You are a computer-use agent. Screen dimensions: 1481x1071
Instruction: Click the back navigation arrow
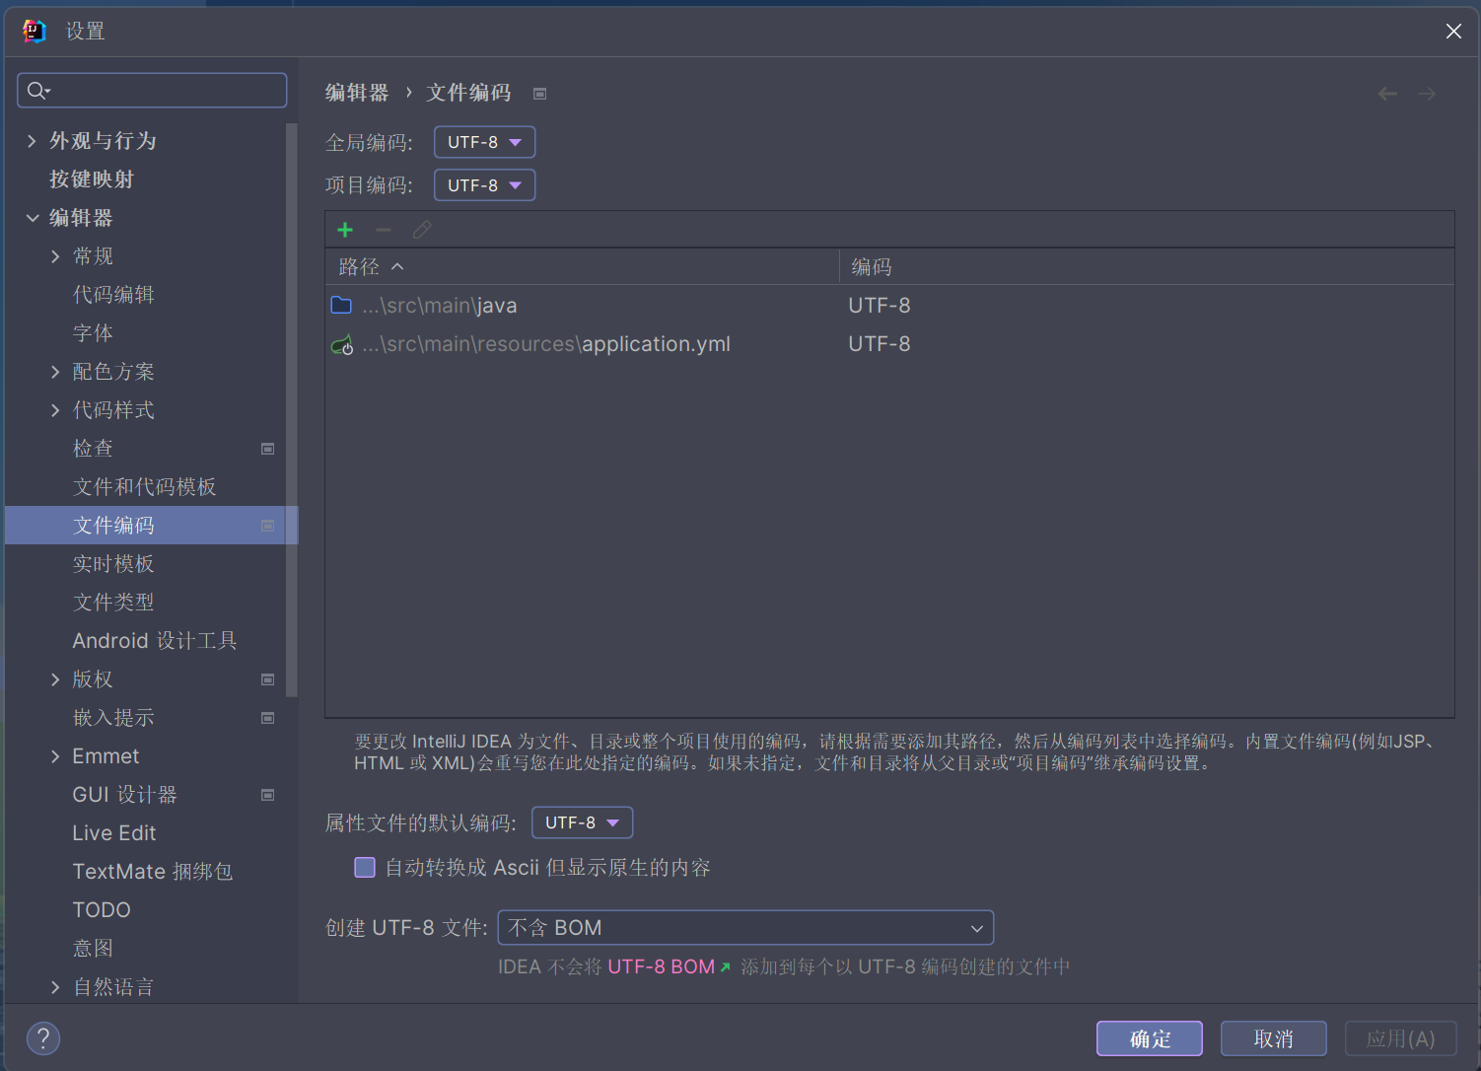pos(1387,93)
